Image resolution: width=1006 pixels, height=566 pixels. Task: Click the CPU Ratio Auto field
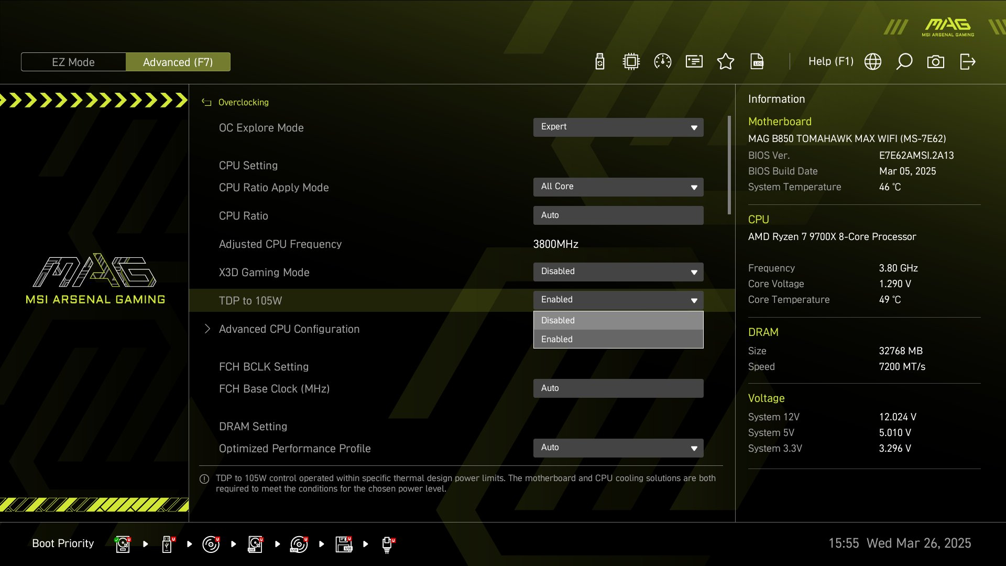tap(618, 215)
